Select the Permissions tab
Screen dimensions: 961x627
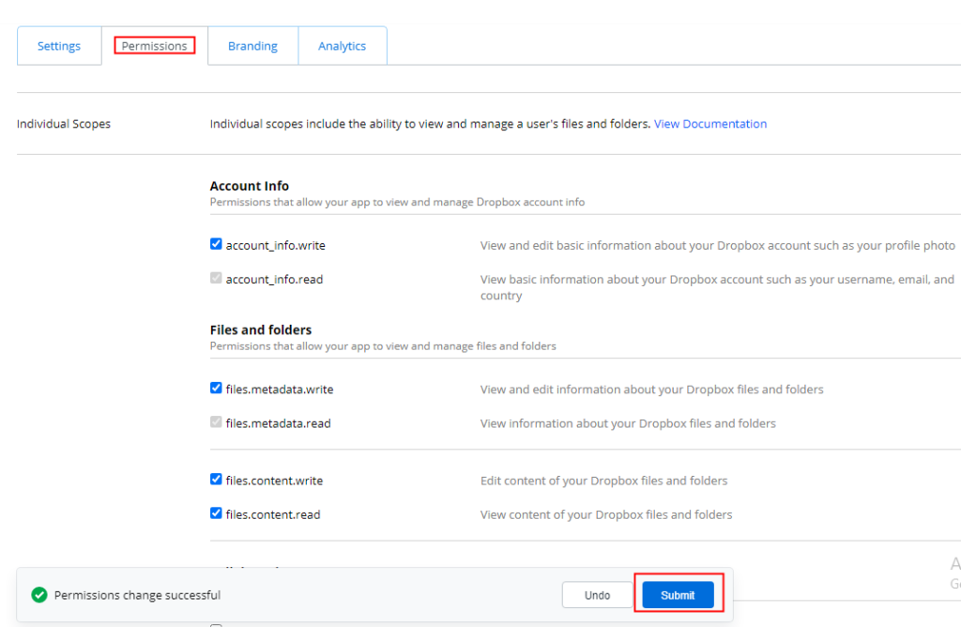pyautogui.click(x=155, y=46)
